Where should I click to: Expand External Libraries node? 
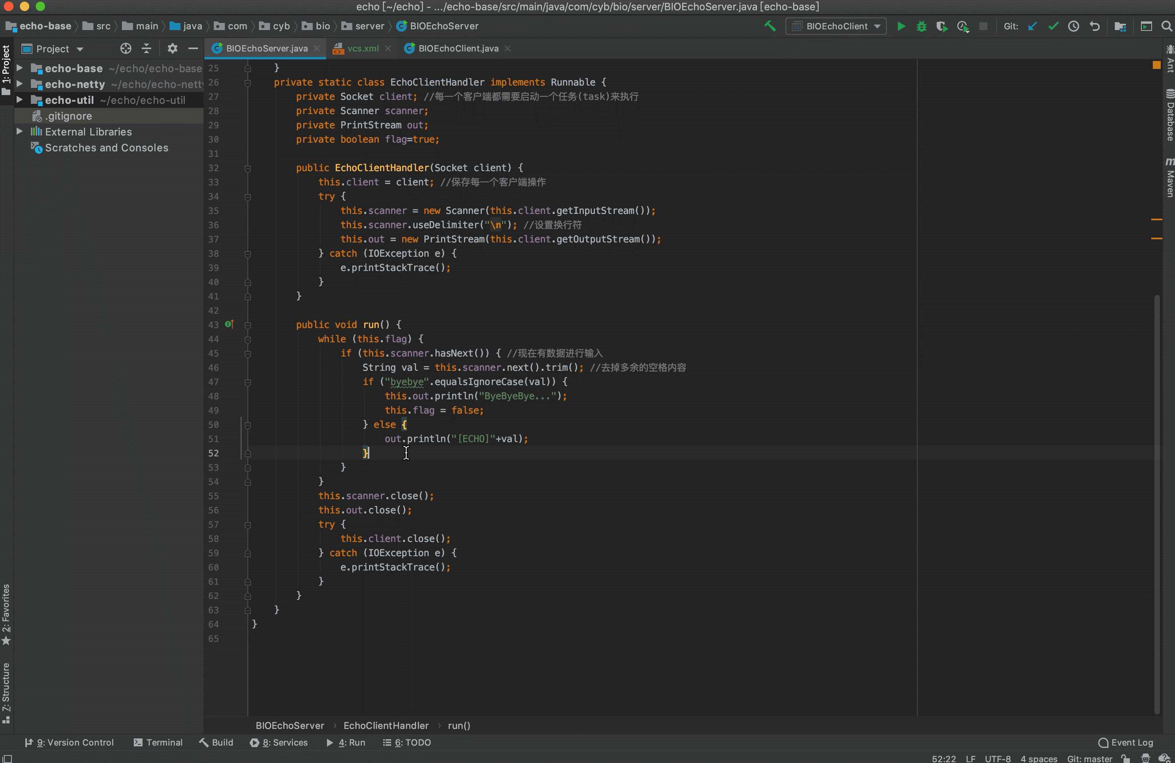20,131
